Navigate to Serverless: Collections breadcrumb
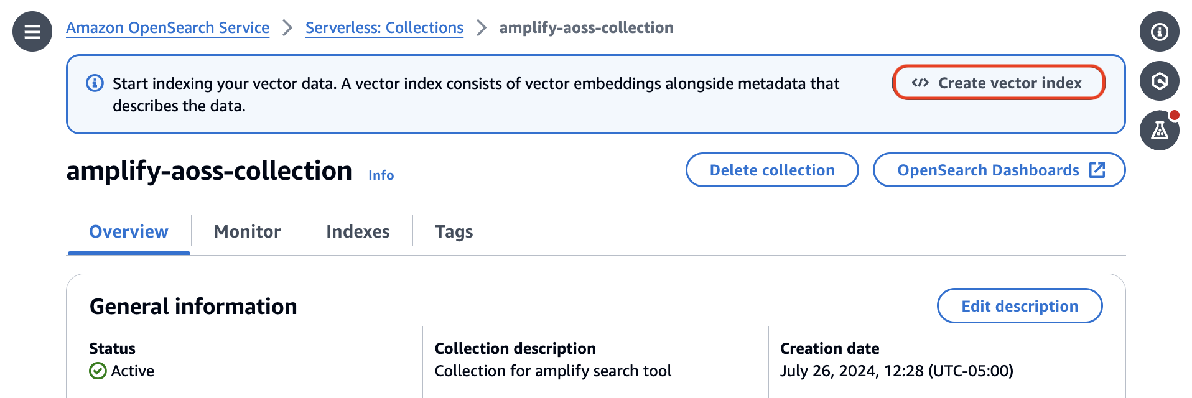The width and height of the screenshot is (1192, 398). click(x=384, y=27)
